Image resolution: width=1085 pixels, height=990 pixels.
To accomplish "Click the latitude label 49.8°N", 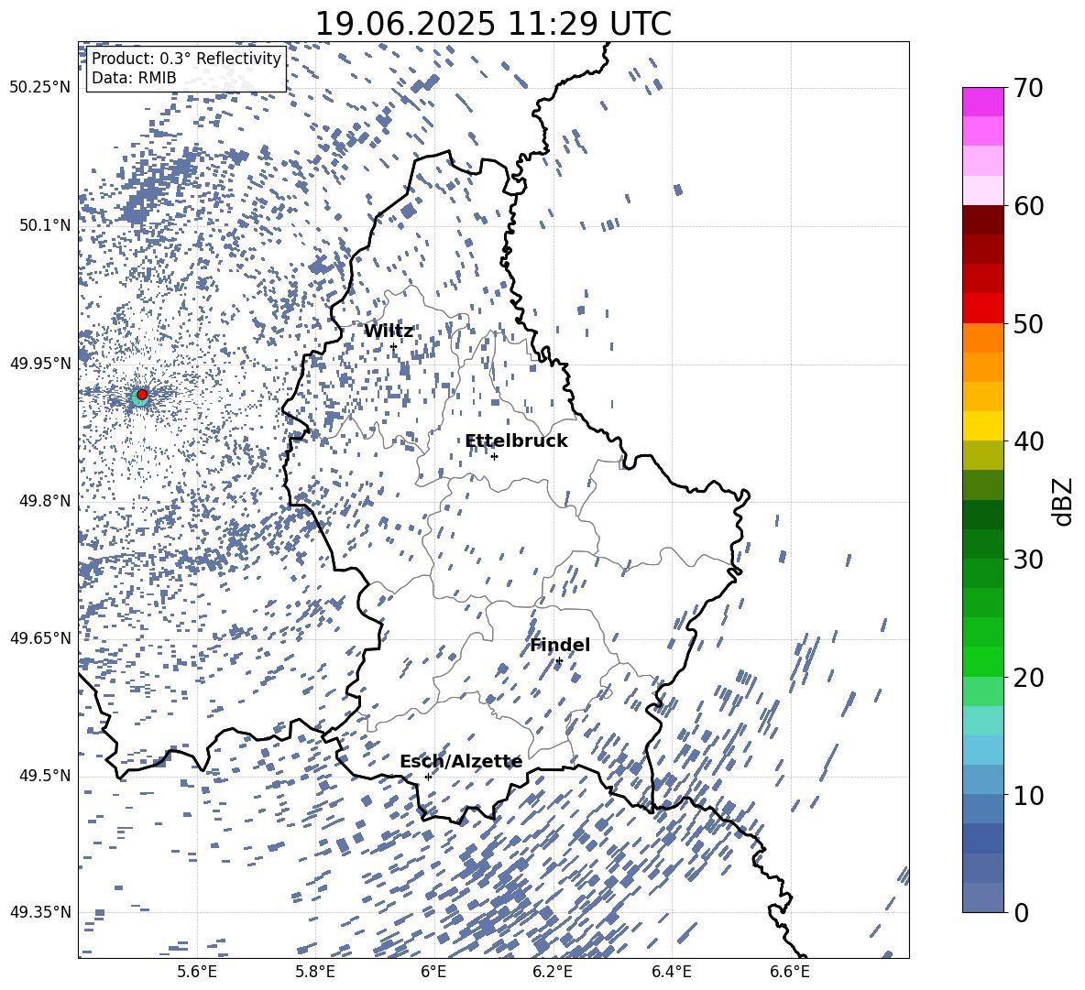I will tap(45, 501).
